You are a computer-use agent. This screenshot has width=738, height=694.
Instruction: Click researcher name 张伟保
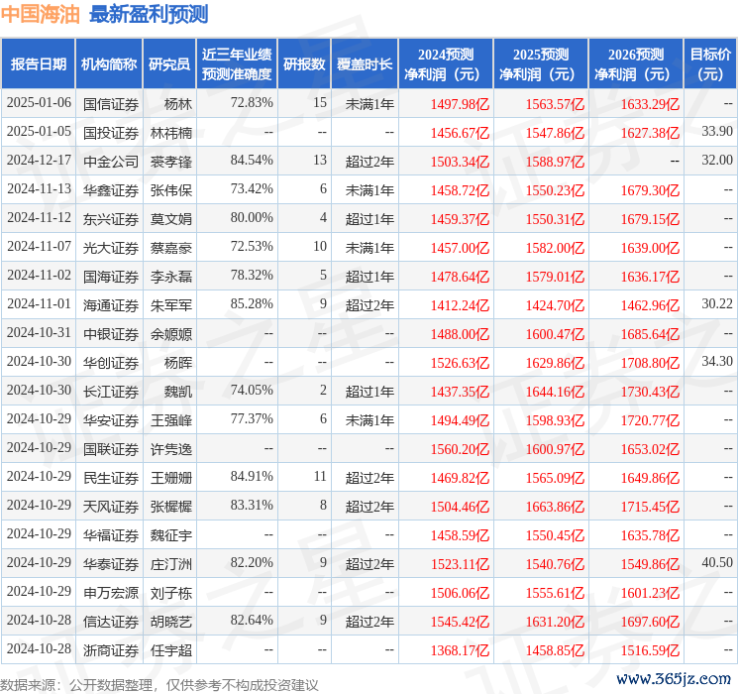click(171, 190)
